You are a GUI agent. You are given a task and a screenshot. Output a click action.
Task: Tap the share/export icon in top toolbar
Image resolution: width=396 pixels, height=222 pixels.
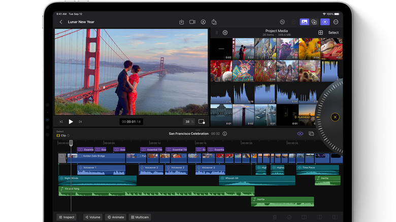pyautogui.click(x=214, y=22)
